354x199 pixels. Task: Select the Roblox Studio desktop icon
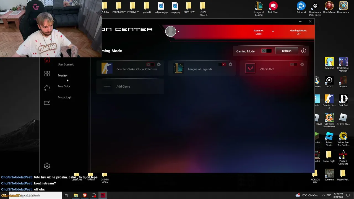click(329, 139)
